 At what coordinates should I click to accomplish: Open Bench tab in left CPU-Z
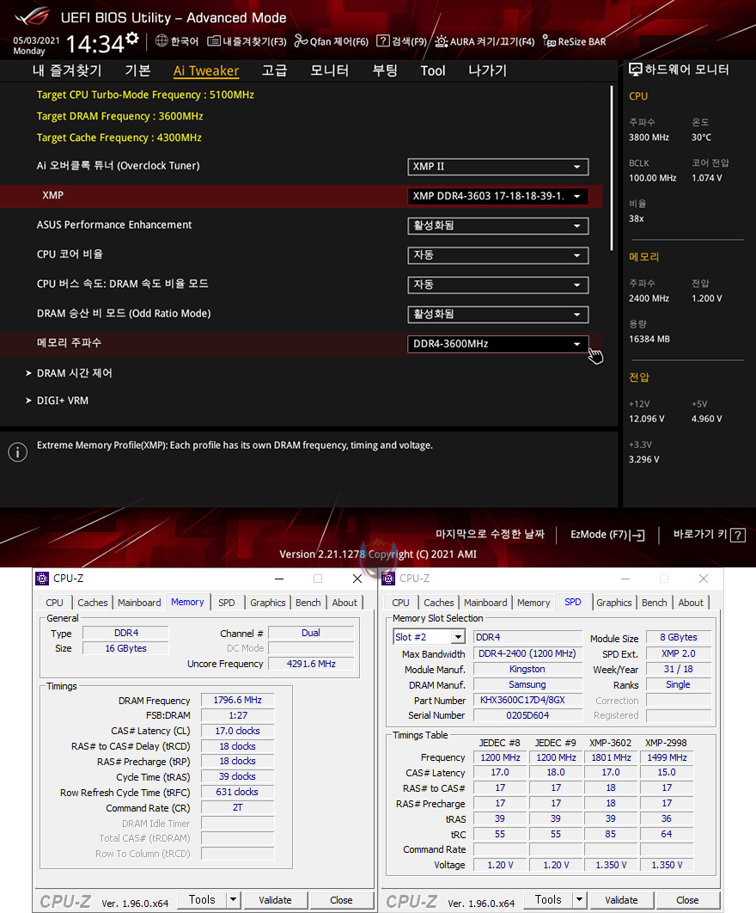click(308, 603)
